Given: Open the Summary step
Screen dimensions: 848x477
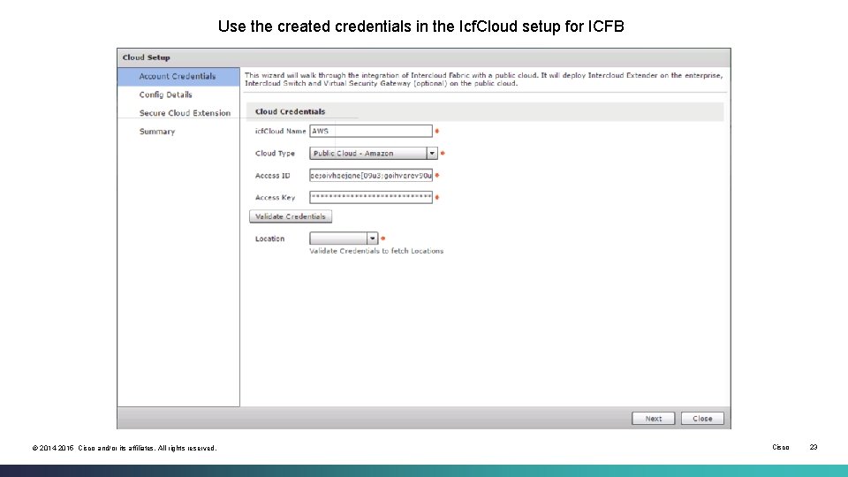Looking at the screenshot, I should click(157, 132).
